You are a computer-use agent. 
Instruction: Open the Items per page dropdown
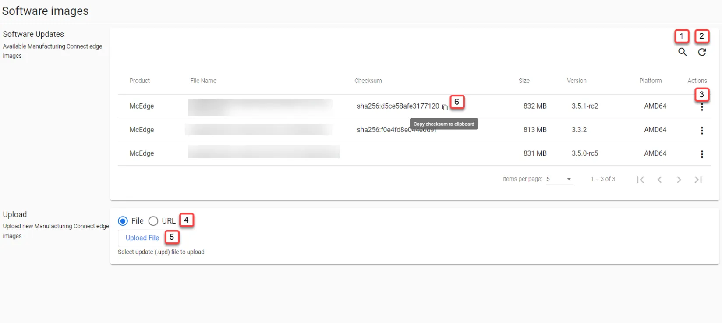click(559, 179)
